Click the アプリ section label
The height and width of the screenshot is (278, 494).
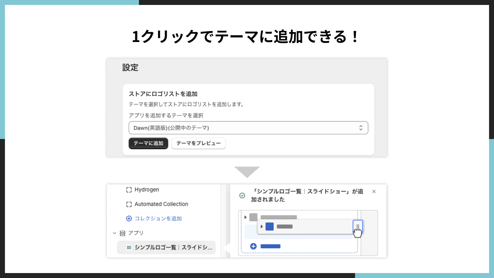coord(136,233)
